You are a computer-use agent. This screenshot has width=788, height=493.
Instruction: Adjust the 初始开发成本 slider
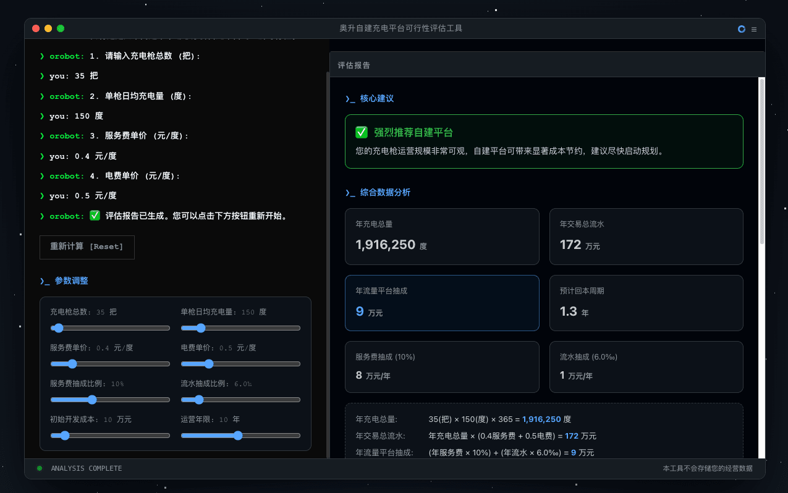[110, 436]
